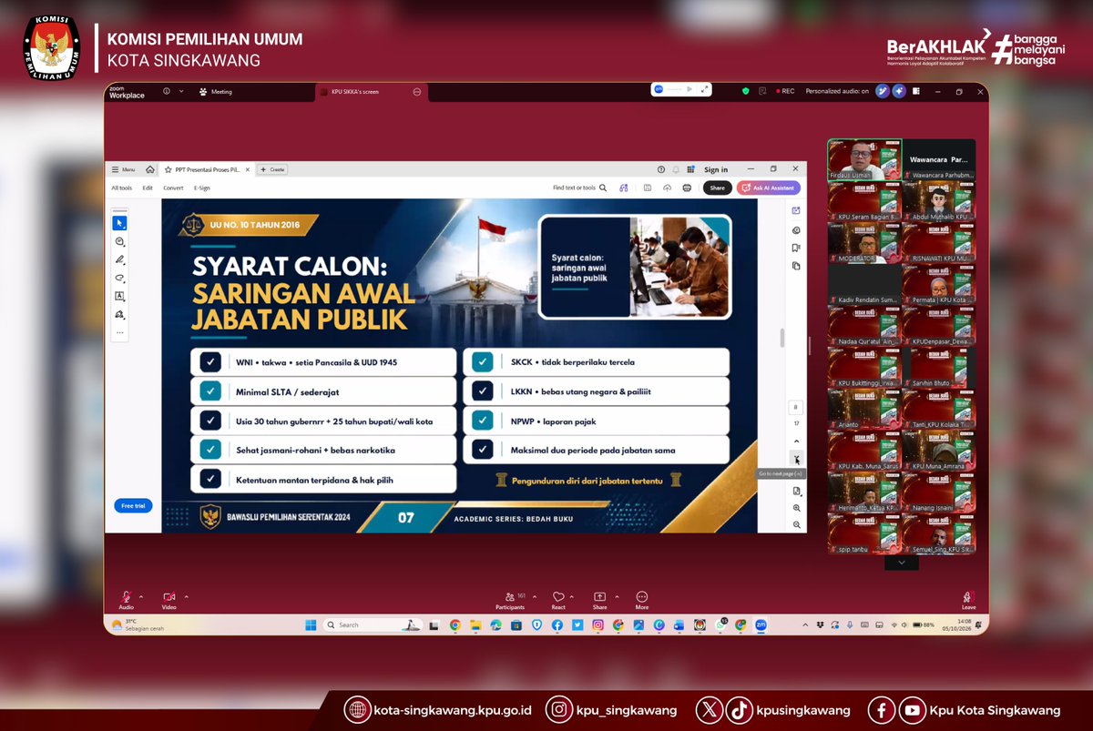Open Firdaus Usman video thumbnail
The width and height of the screenshot is (1093, 731).
(864, 160)
